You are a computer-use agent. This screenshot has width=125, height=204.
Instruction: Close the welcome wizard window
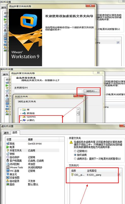coord(90,6)
